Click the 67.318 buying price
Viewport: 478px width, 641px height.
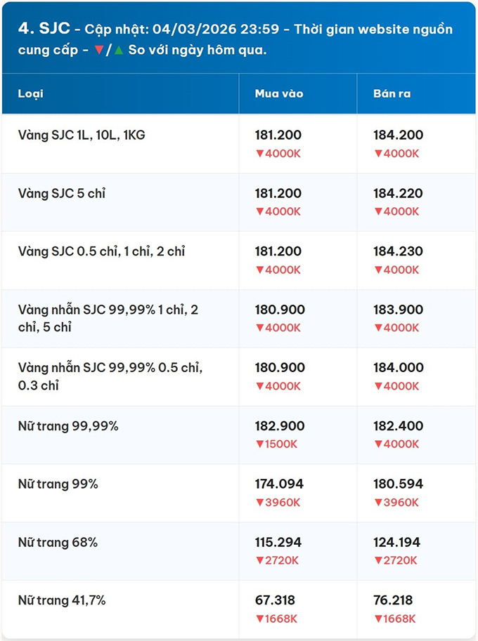[x=275, y=600]
